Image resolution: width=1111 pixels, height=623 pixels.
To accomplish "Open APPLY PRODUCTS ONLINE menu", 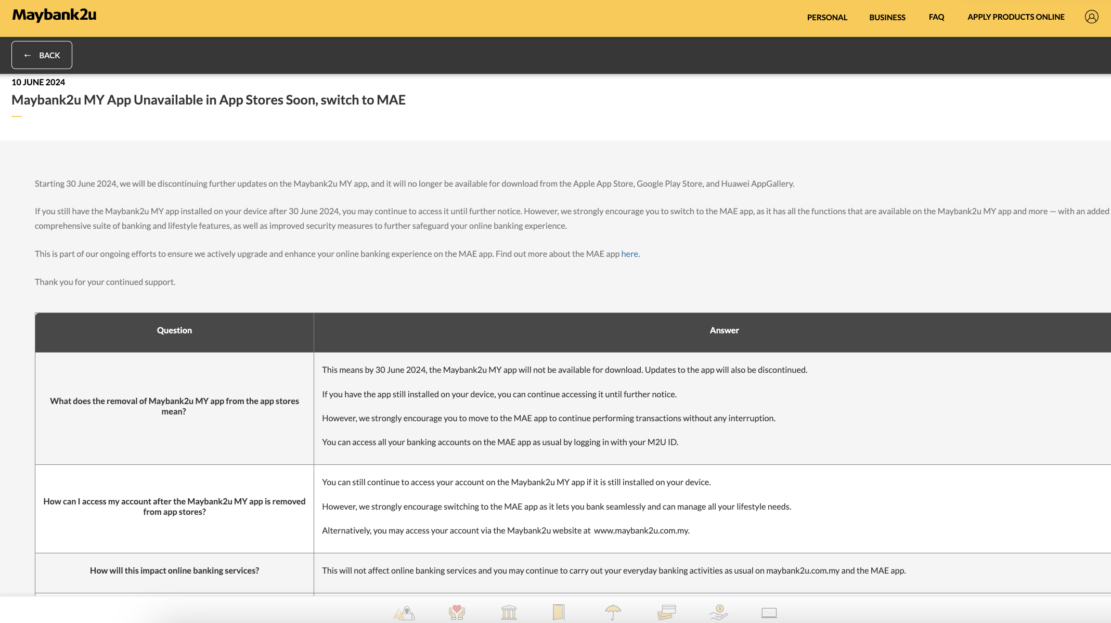I will point(1016,17).
